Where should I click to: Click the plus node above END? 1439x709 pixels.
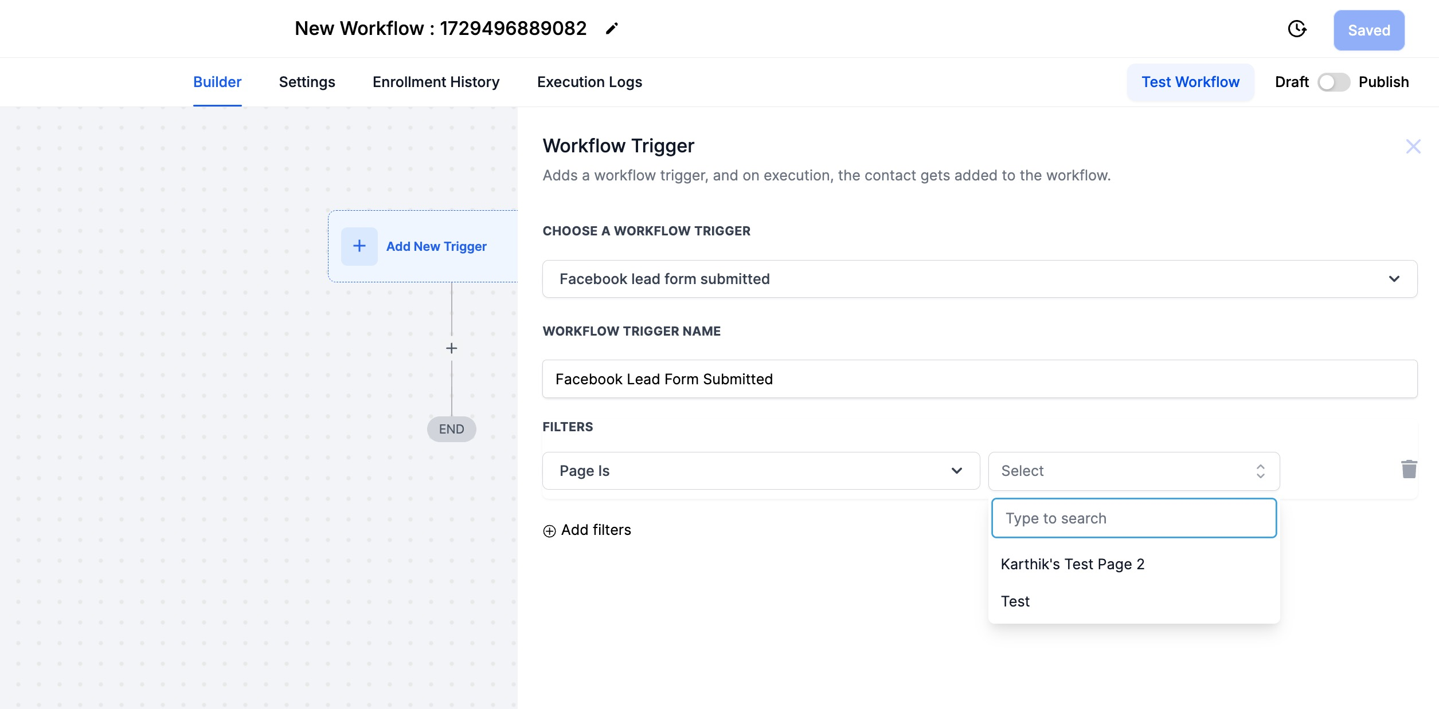pyautogui.click(x=452, y=348)
